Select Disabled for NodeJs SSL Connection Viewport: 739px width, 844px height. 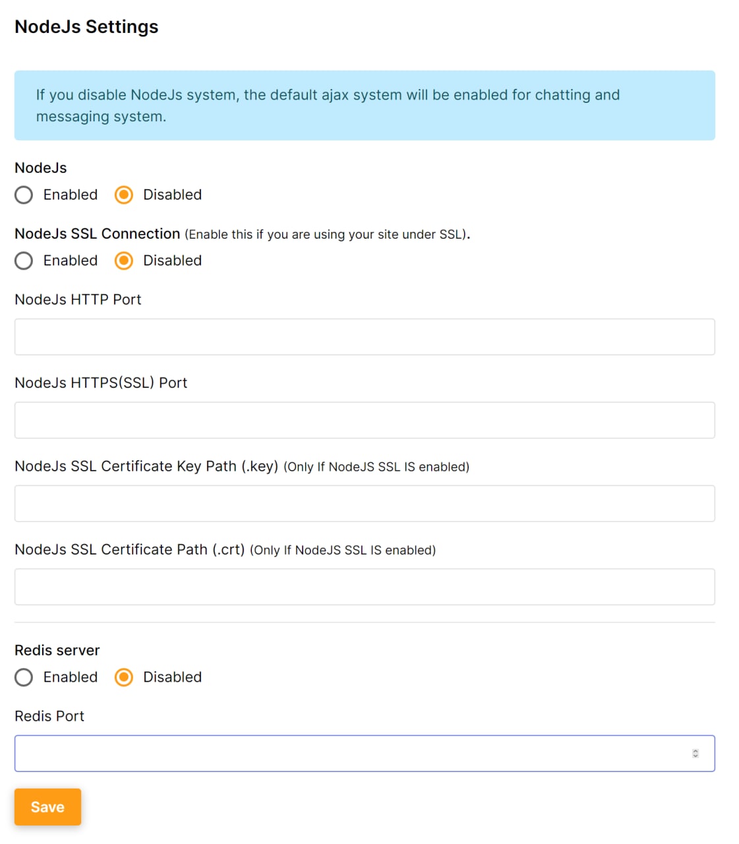click(124, 261)
